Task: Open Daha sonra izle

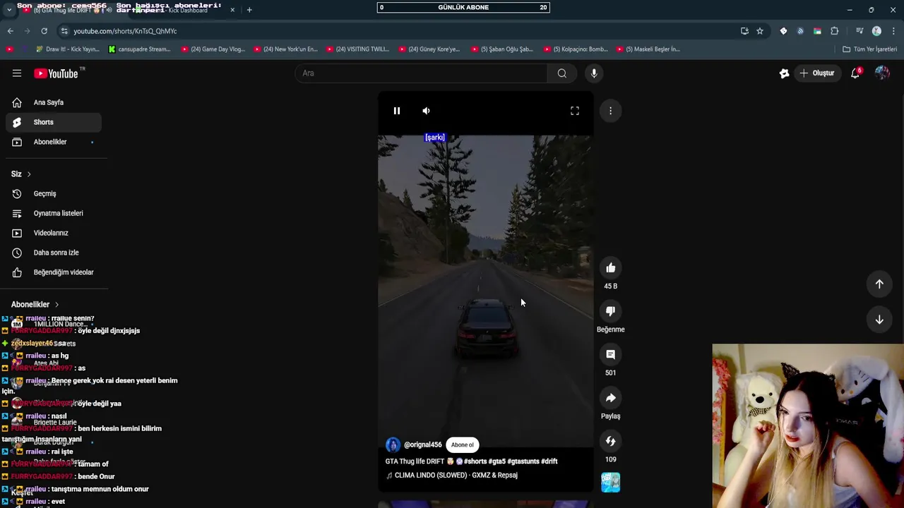Action: tap(54, 253)
